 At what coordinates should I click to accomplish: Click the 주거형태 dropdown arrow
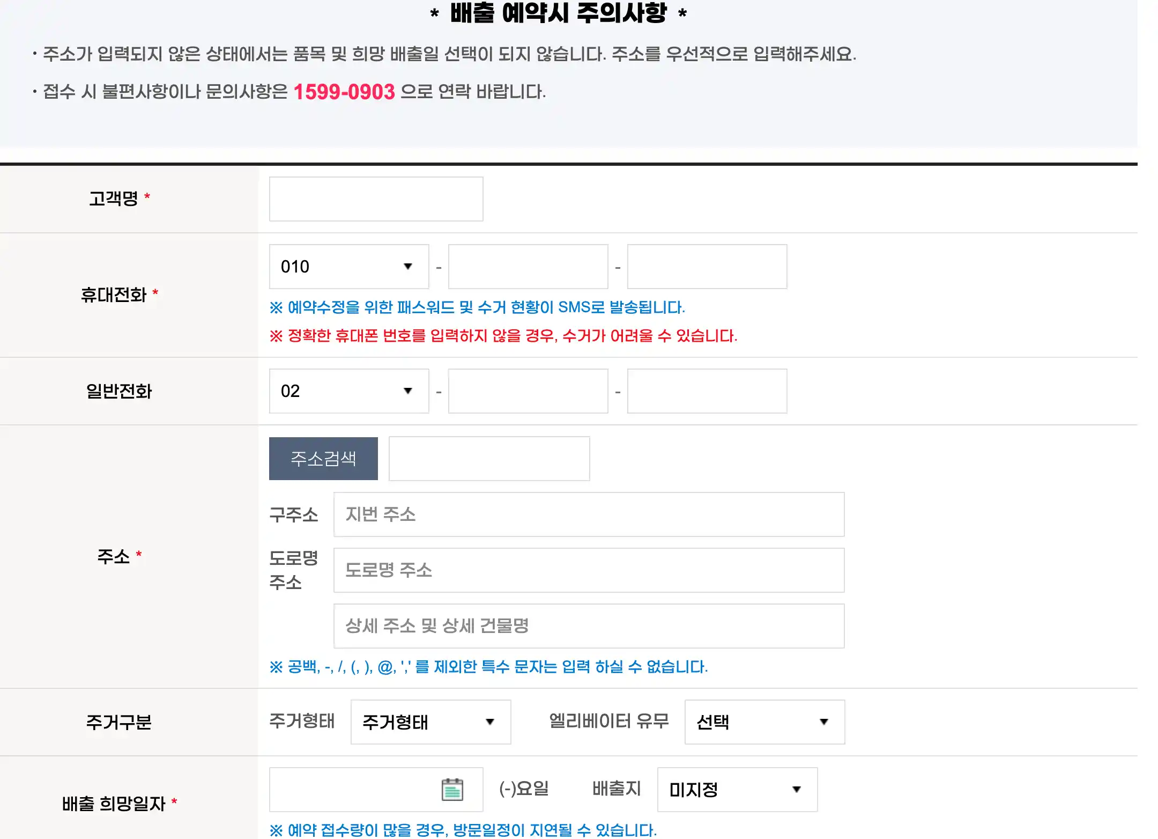(489, 722)
